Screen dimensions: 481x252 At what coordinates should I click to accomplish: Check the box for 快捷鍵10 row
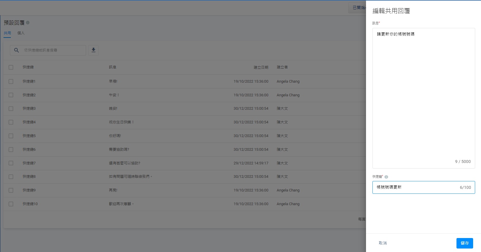(x=11, y=204)
